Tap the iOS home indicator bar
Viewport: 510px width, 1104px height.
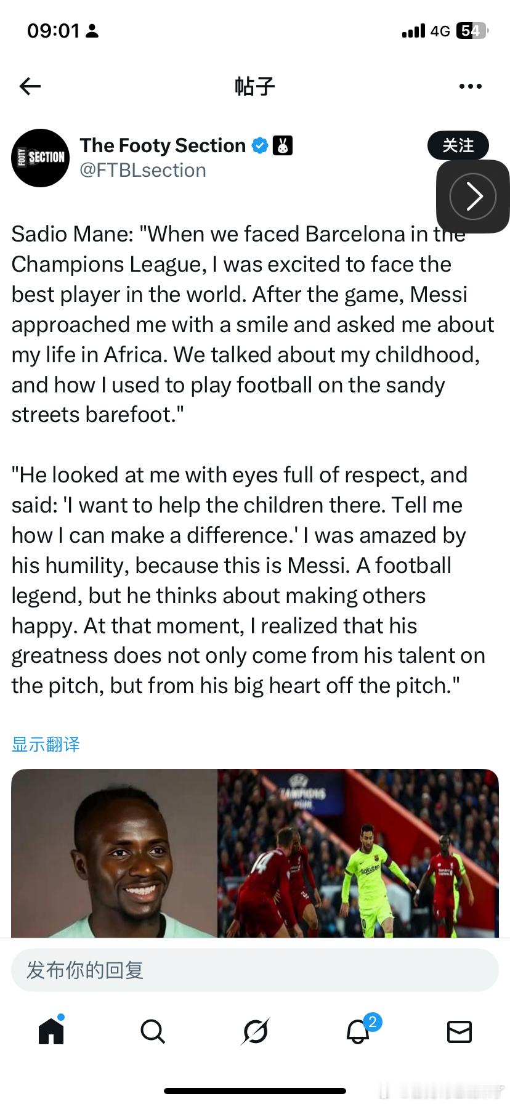click(255, 1091)
